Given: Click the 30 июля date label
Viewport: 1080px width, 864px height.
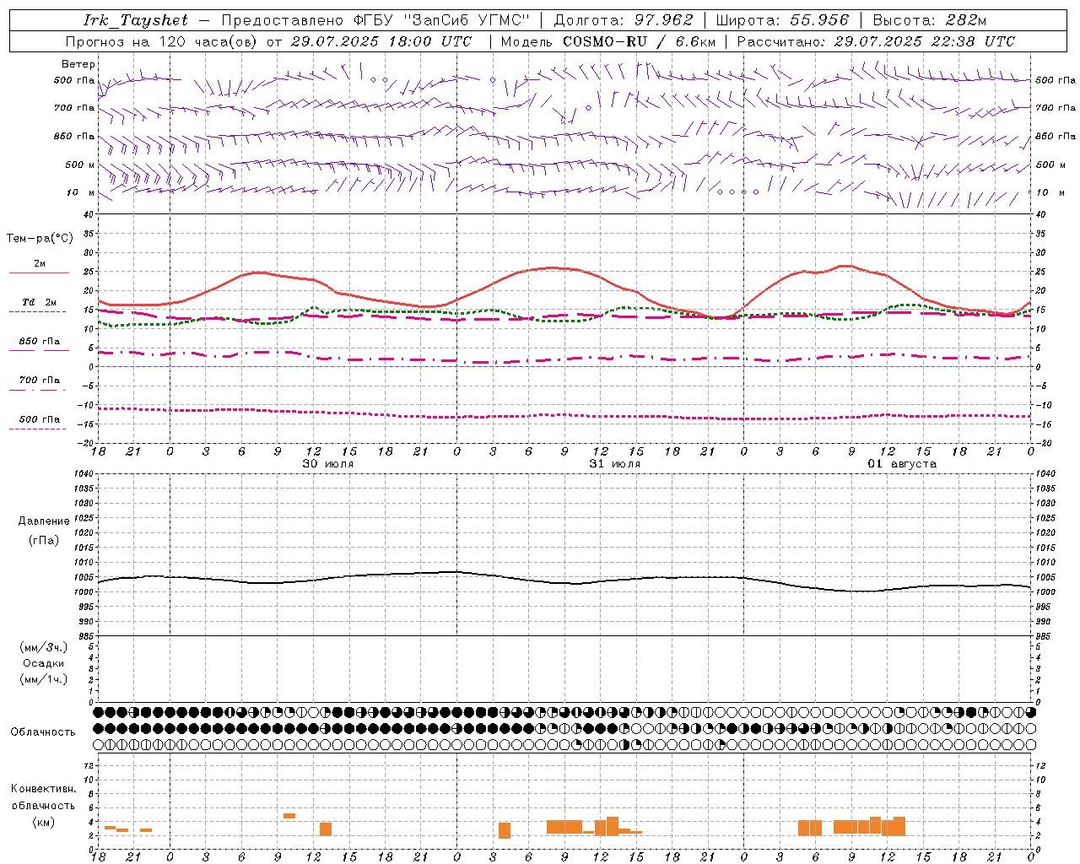Looking at the screenshot, I should (x=328, y=464).
